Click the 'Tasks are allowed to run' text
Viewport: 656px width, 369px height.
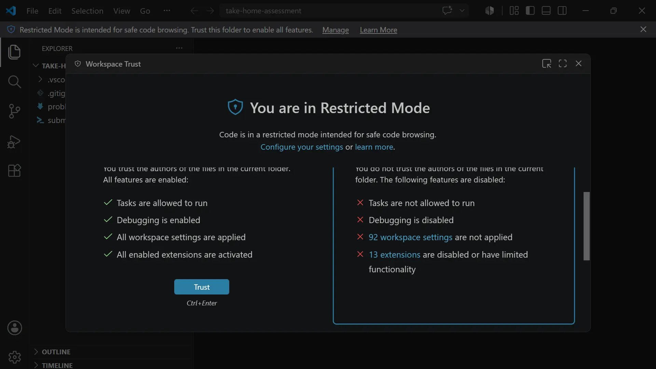click(162, 203)
